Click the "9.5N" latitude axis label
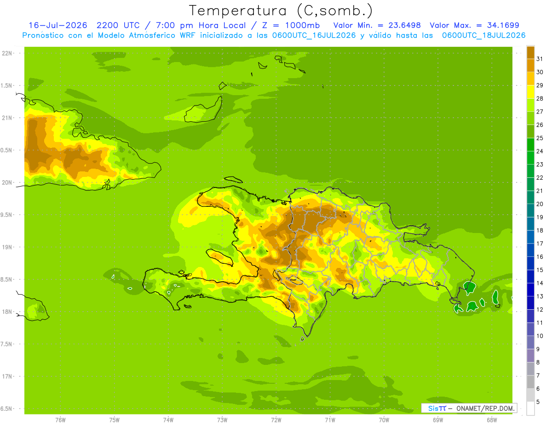The image size is (552, 426). [x=7, y=215]
